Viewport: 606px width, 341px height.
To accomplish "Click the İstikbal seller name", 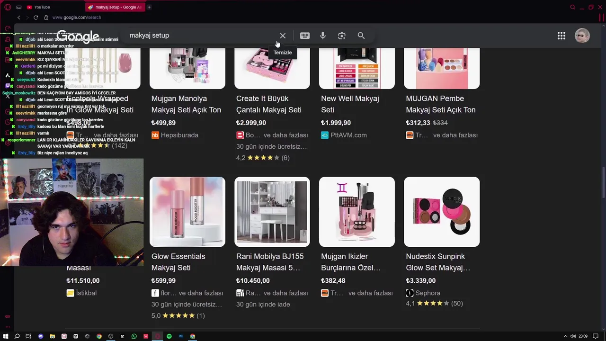I will tap(86, 293).
